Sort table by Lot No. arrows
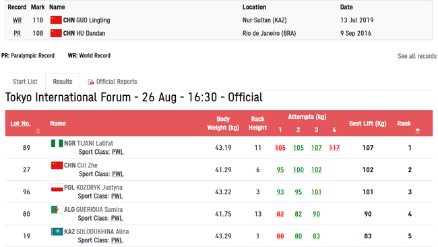 point(38,131)
